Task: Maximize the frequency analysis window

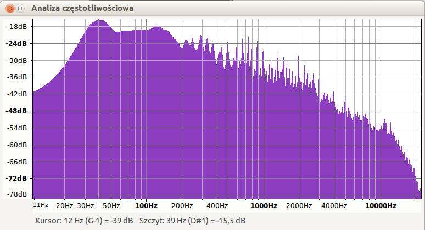Action: 20,8
